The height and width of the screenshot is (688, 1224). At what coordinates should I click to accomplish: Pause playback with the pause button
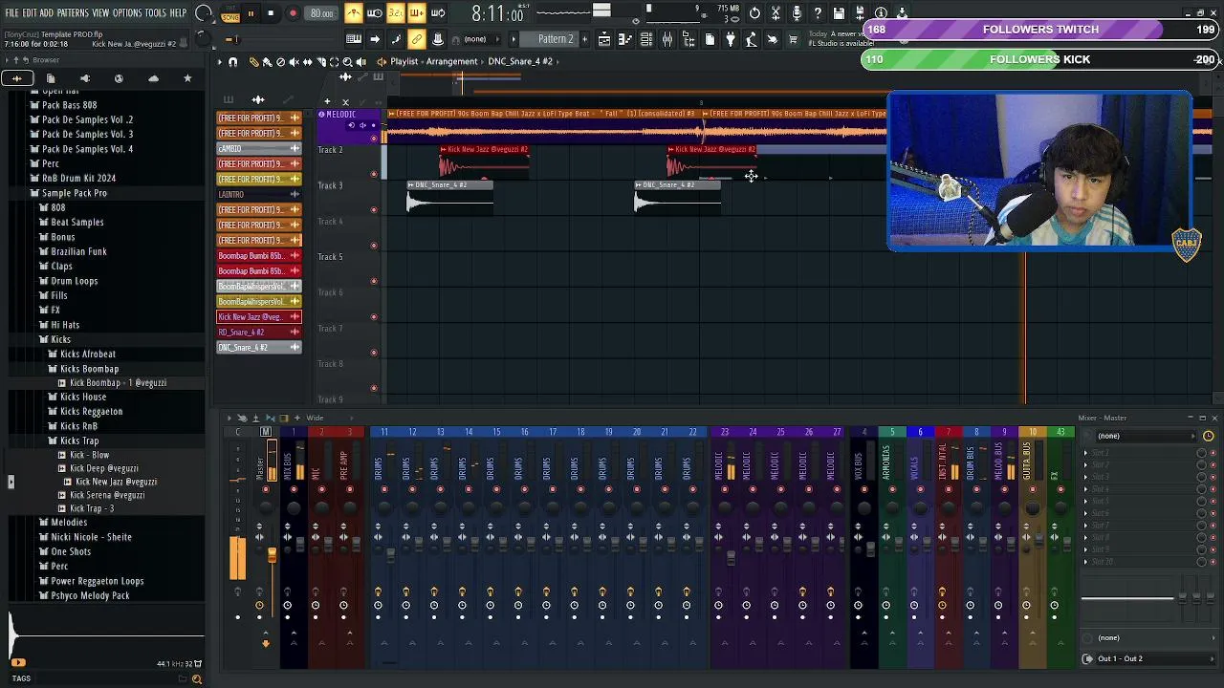pyautogui.click(x=251, y=13)
